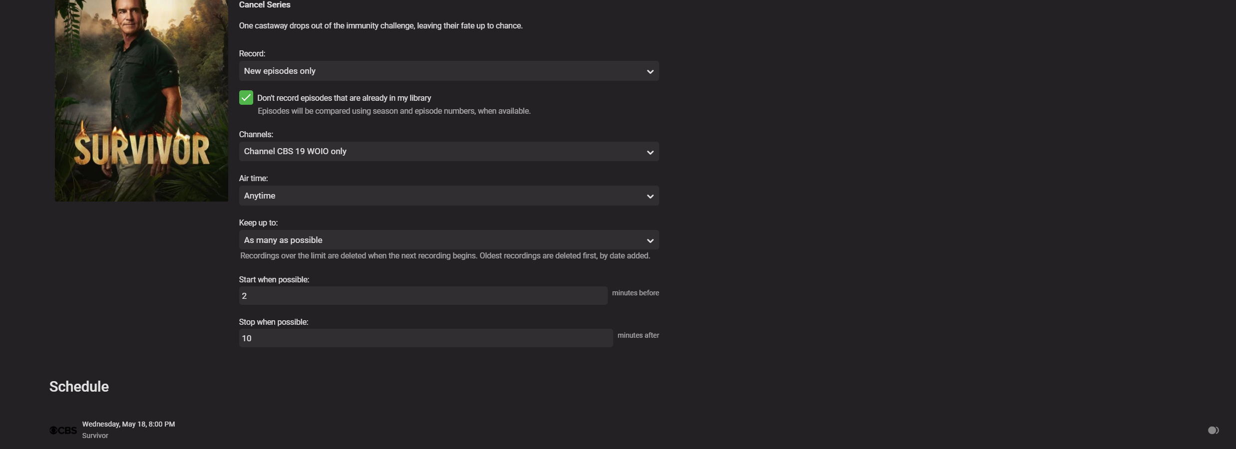Click the Record dropdown chevron arrow
This screenshot has height=449, width=1236.
click(650, 71)
